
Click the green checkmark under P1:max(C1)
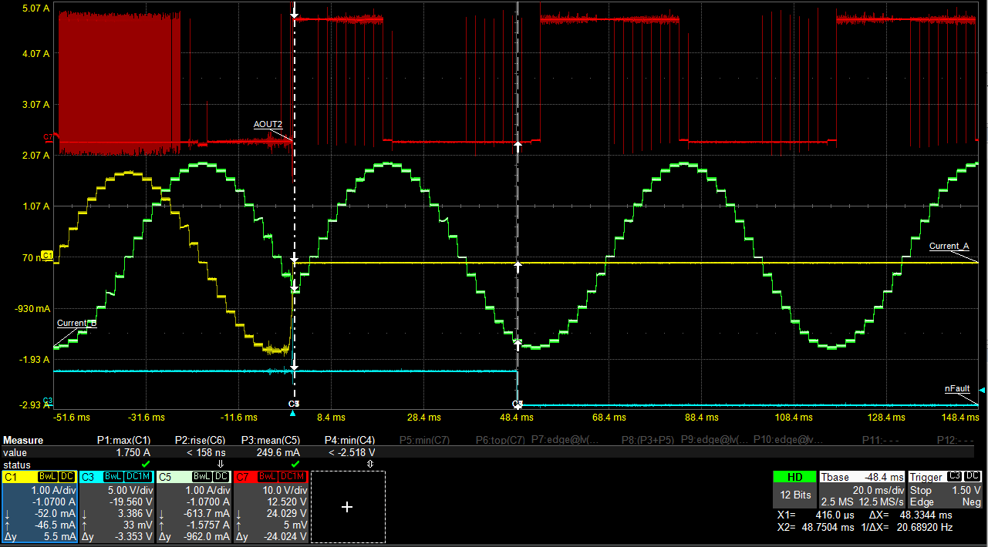click(x=144, y=464)
